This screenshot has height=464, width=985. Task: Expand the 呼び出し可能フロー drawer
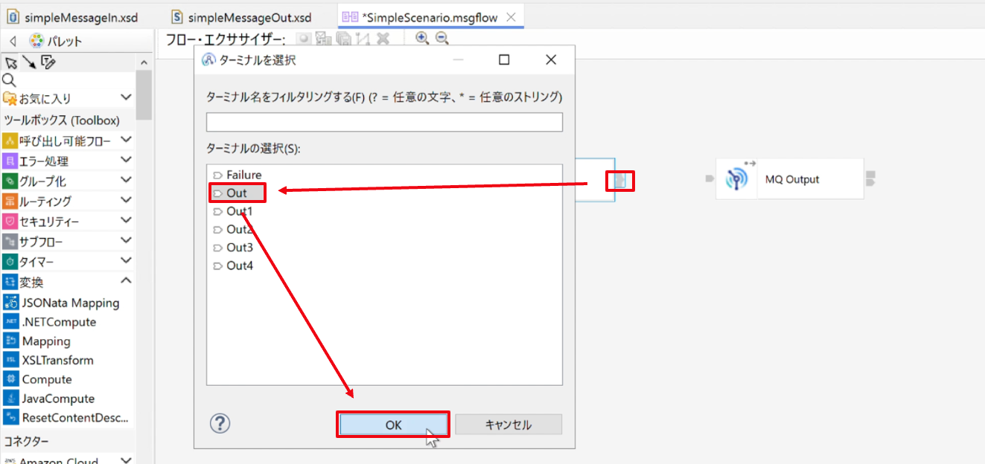coord(126,140)
